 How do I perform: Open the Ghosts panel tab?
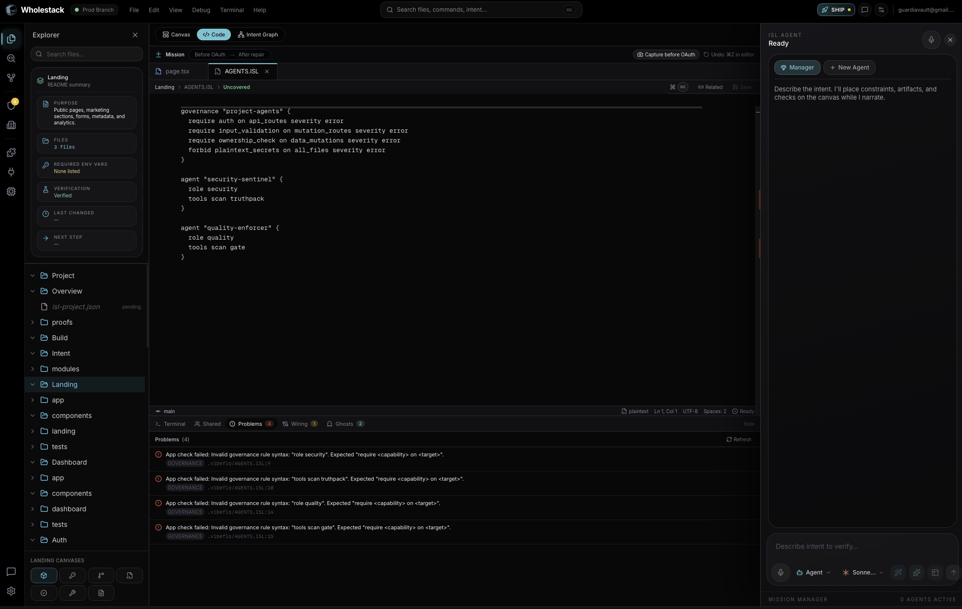tap(345, 424)
